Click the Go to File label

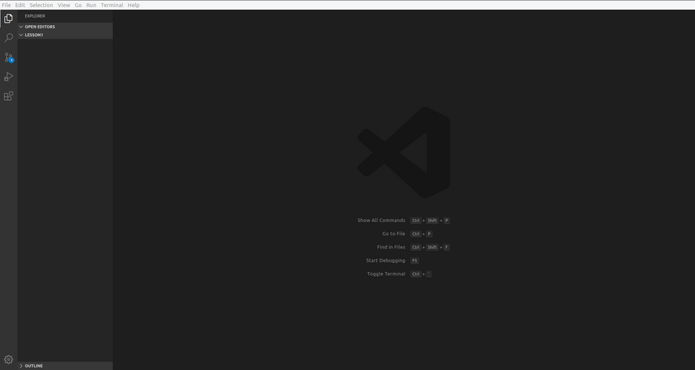(393, 234)
